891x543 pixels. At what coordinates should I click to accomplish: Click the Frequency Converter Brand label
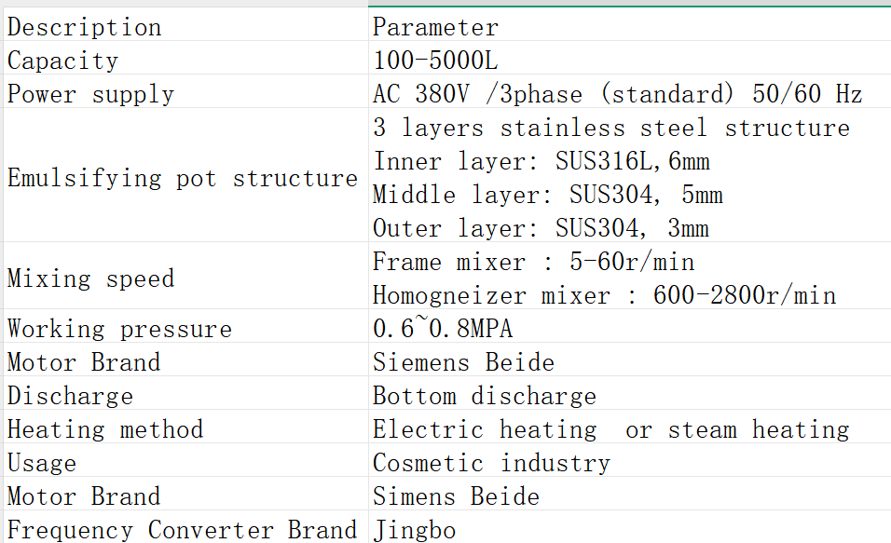182,530
